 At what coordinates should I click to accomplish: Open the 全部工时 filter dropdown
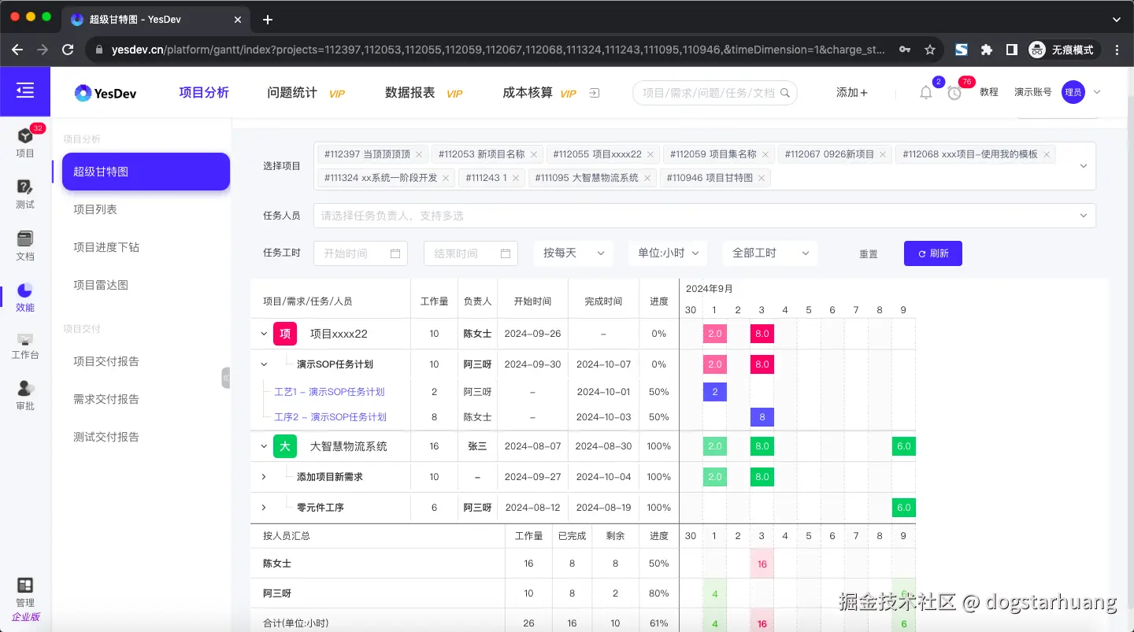pyautogui.click(x=770, y=253)
